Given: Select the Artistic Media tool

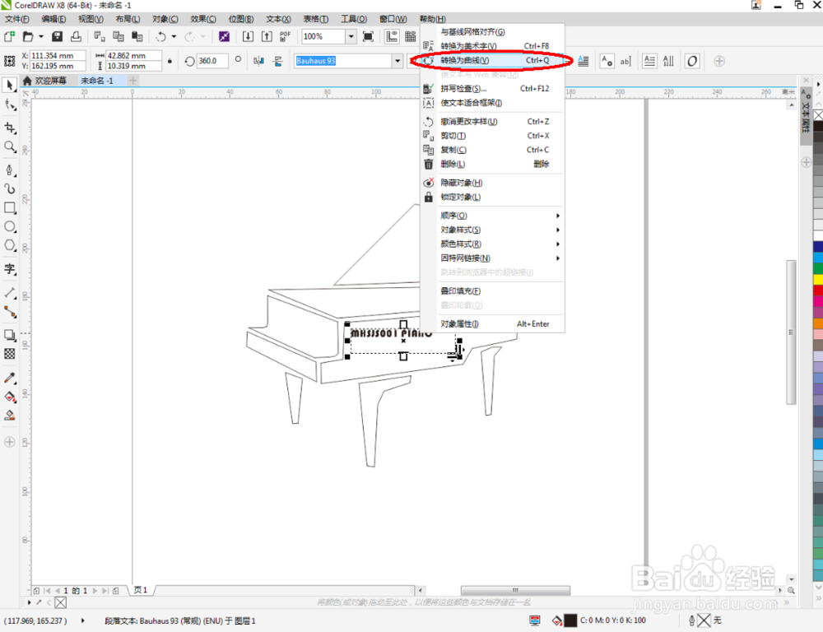Looking at the screenshot, I should point(9,188).
